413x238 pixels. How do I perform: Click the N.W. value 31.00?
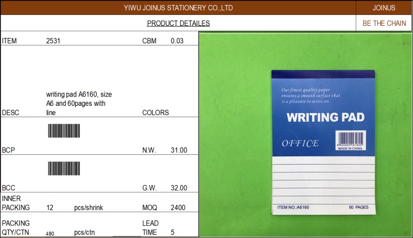tap(179, 150)
